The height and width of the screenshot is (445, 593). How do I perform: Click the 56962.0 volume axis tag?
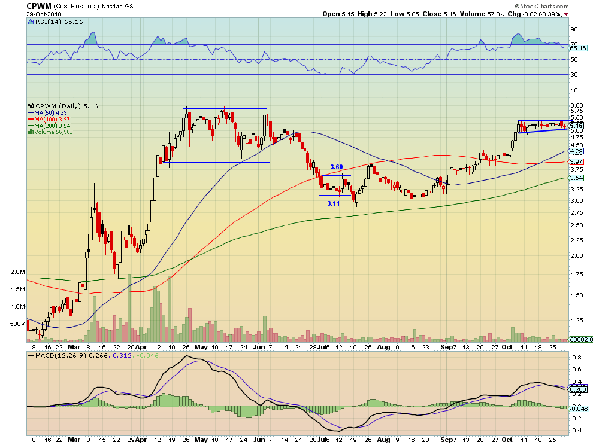pos(581,340)
